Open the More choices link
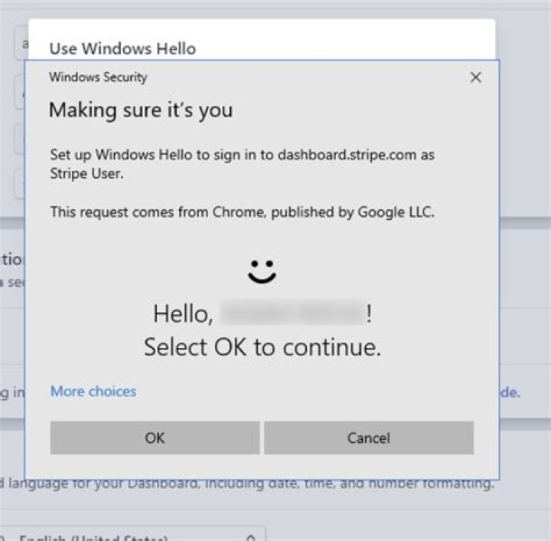Viewport: 551px width, 541px height. click(93, 391)
